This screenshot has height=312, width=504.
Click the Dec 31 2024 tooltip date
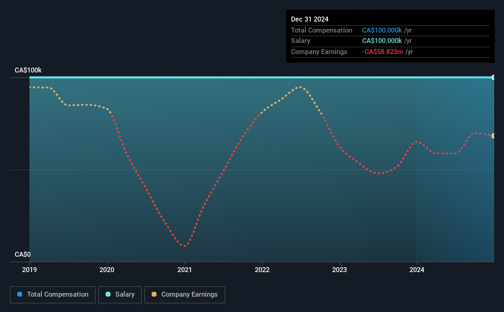click(x=309, y=19)
